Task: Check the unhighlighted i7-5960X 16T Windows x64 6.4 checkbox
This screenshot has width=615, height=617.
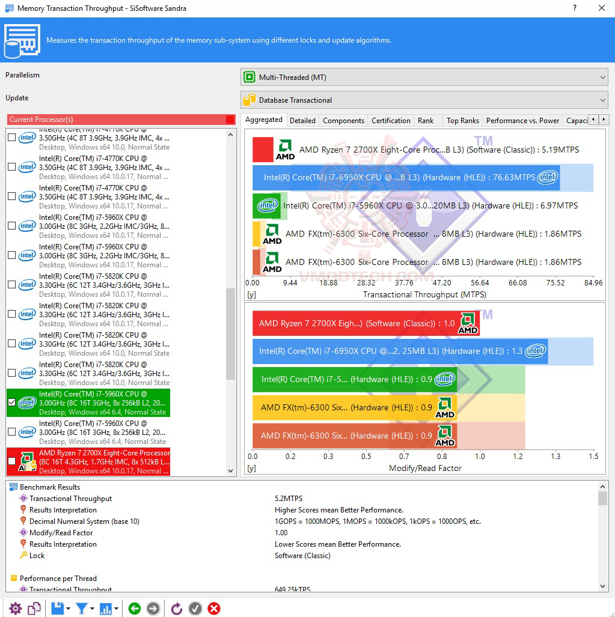Action: (12, 432)
